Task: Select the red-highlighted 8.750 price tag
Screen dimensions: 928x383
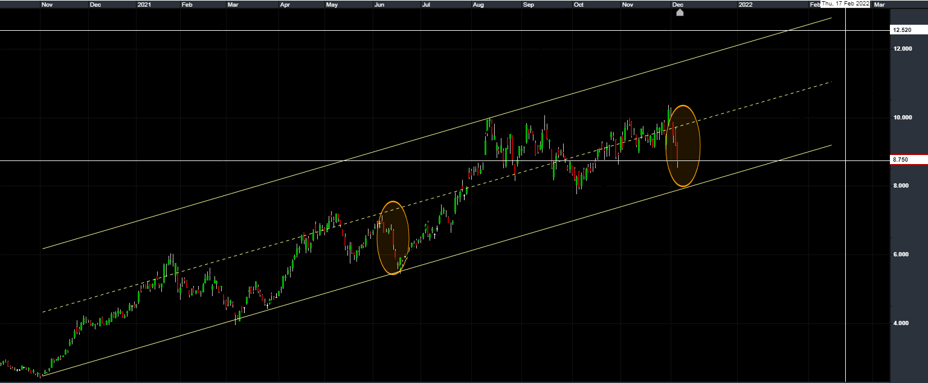Action: [909, 160]
